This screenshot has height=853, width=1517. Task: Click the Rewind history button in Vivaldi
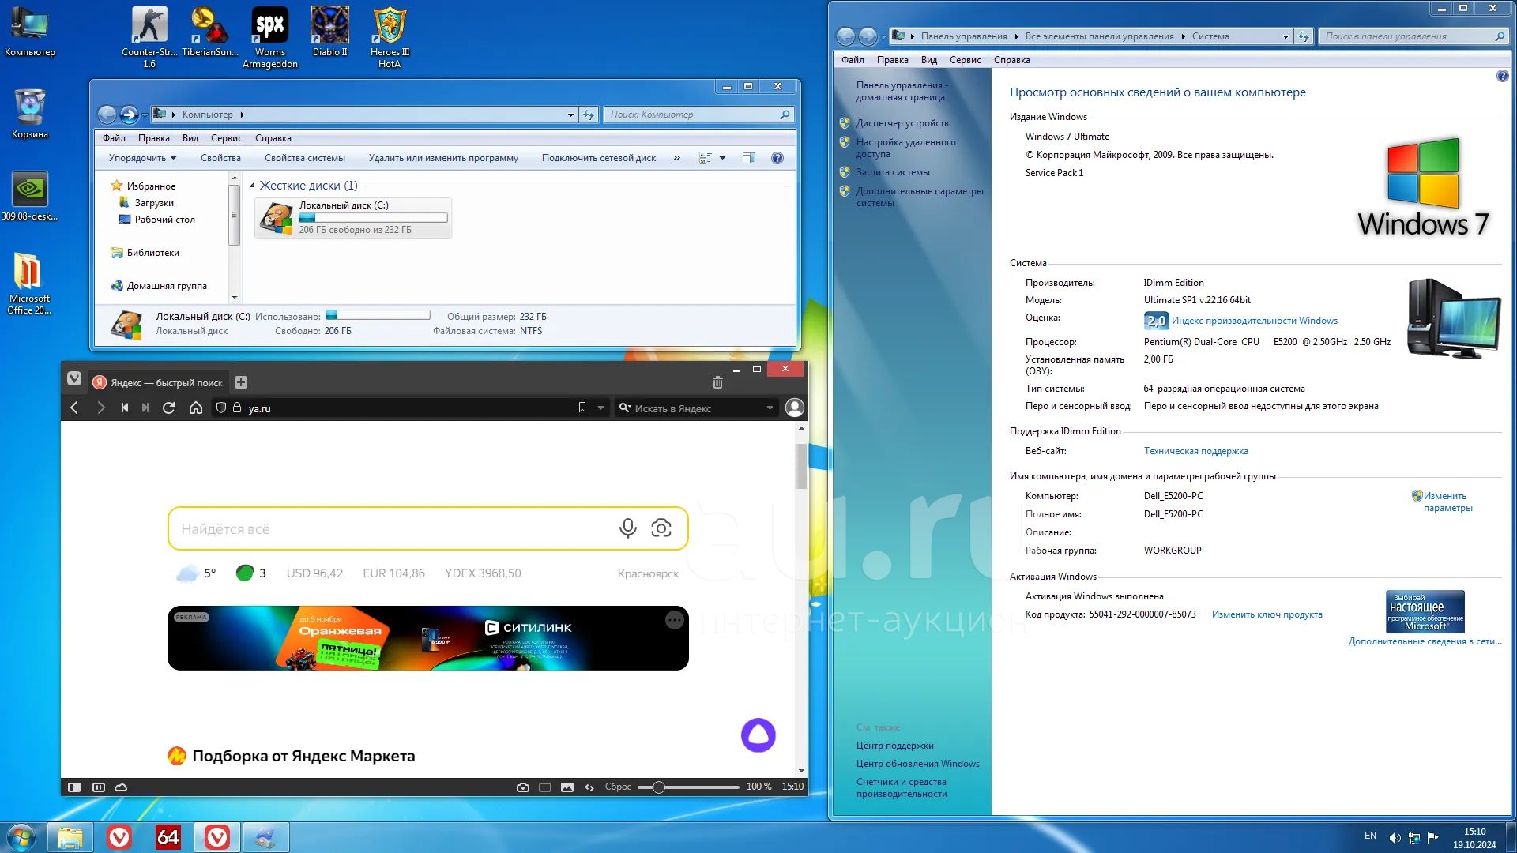click(124, 408)
